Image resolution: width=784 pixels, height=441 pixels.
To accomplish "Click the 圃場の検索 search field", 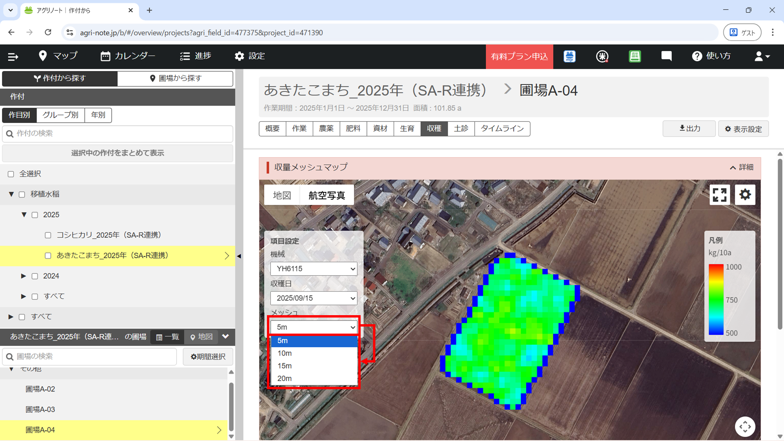I will [x=90, y=356].
